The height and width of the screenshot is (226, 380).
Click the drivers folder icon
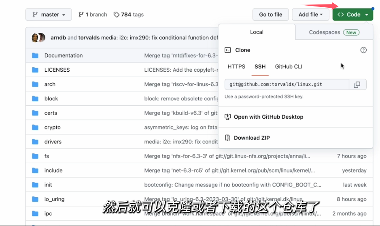35,142
